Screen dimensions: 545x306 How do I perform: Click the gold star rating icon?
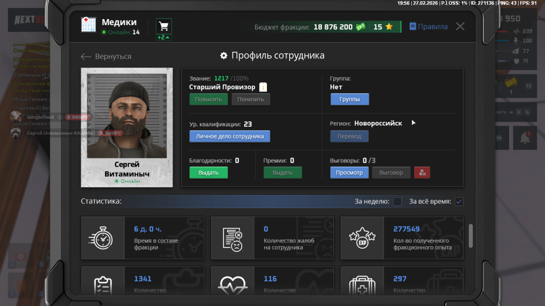tap(389, 27)
